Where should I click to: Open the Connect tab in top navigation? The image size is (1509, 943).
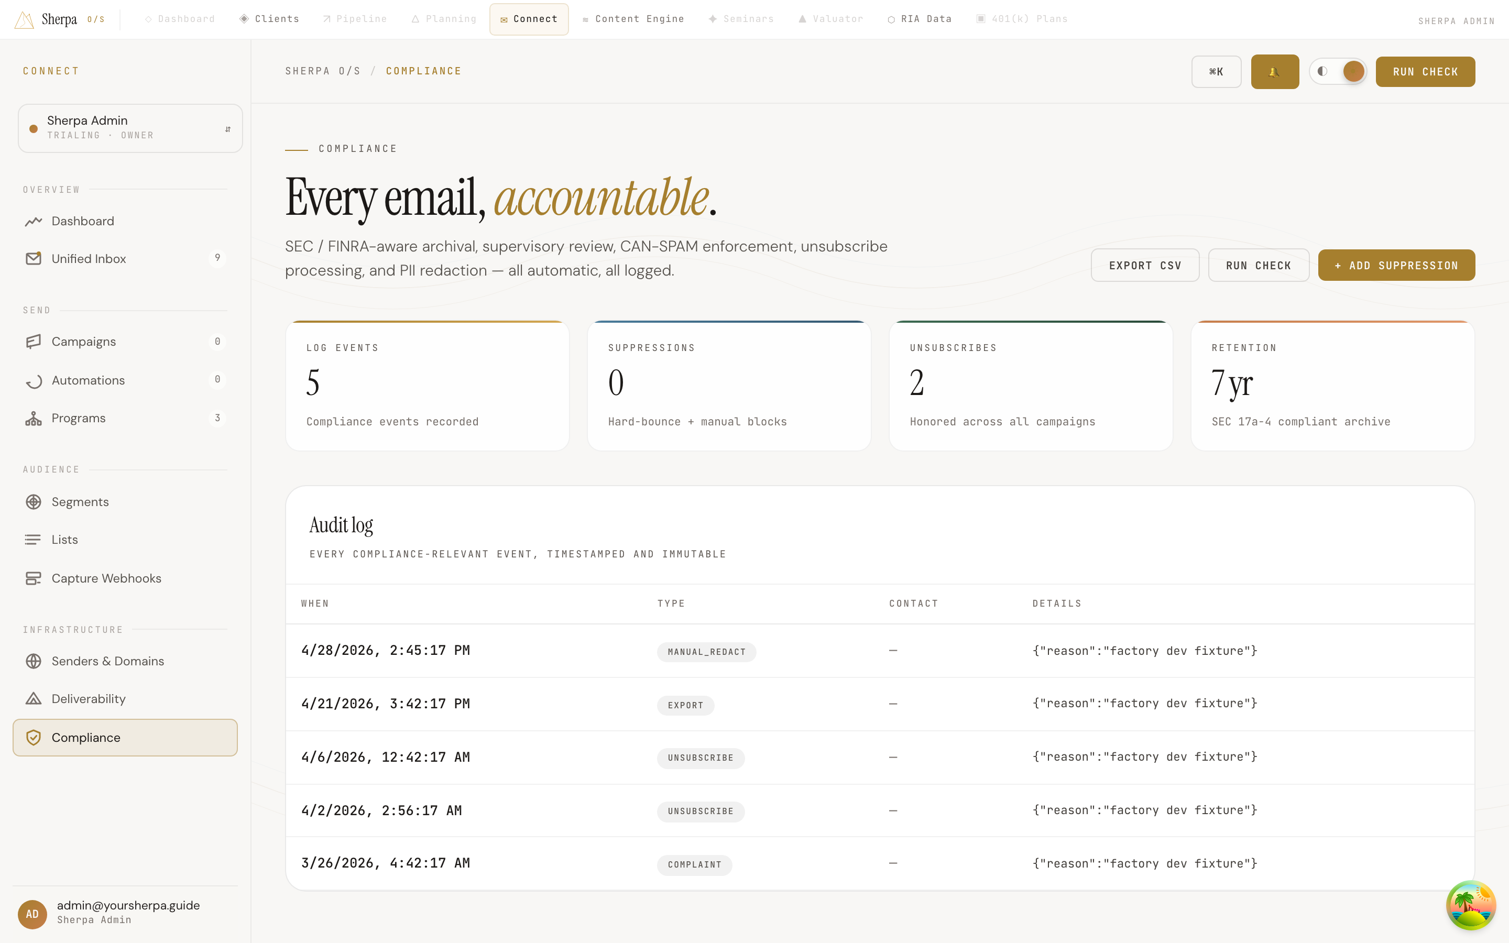point(529,19)
